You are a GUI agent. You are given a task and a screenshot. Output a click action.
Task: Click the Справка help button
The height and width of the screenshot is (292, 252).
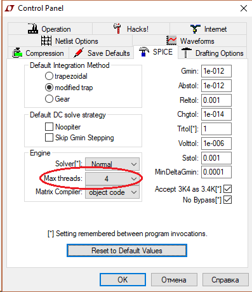click(x=225, y=280)
